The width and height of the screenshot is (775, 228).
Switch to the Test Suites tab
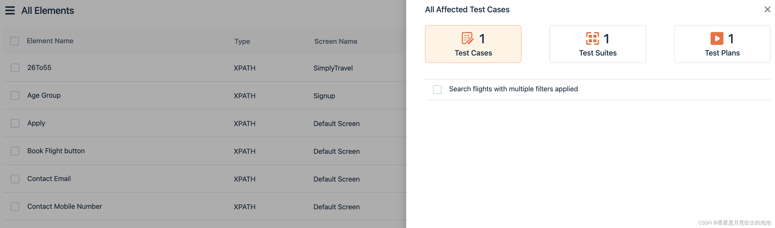(598, 44)
